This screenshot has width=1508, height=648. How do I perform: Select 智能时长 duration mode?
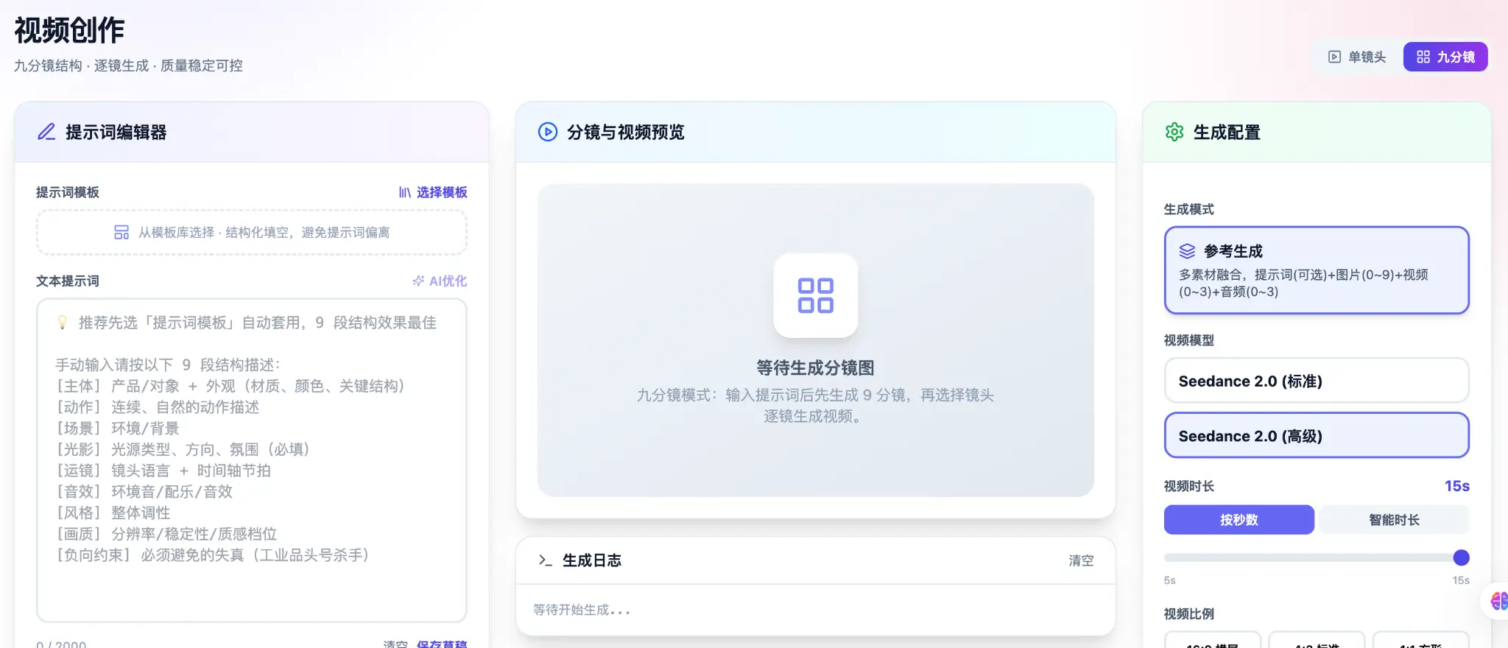pyautogui.click(x=1394, y=520)
